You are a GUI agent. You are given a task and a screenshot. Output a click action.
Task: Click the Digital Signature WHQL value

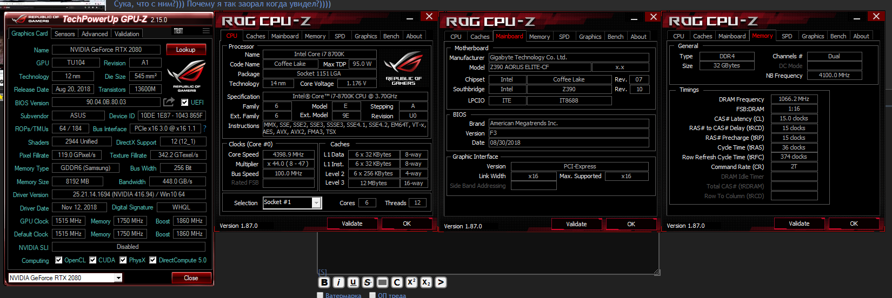coord(182,207)
